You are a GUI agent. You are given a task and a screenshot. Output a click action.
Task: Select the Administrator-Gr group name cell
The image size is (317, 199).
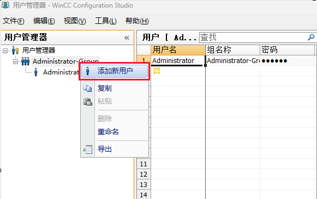[232, 61]
